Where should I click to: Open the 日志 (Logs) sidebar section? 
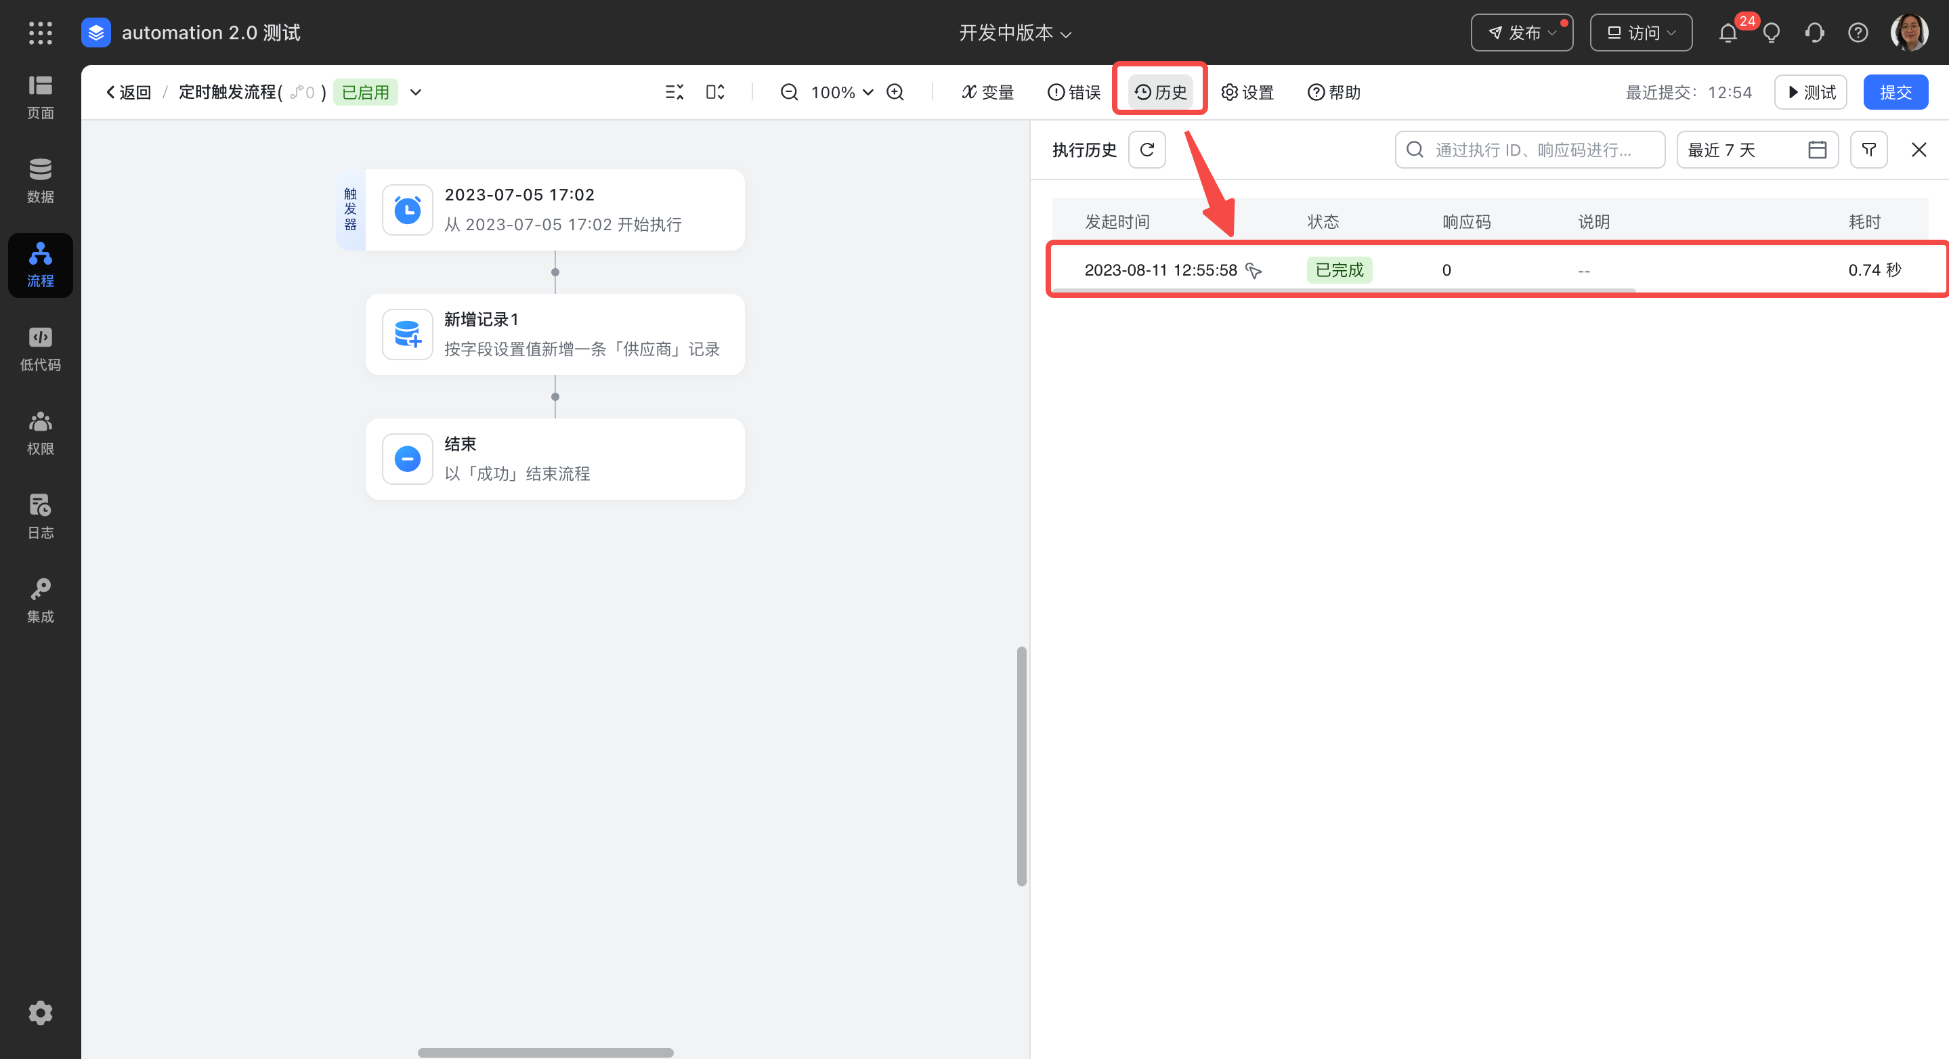[x=40, y=517]
